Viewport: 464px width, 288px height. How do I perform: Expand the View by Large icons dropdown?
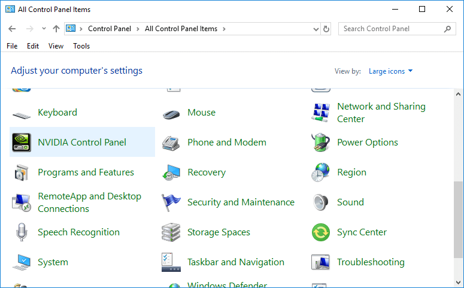(391, 71)
